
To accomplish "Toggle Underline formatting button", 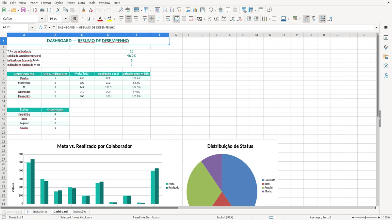I will coord(89,19).
